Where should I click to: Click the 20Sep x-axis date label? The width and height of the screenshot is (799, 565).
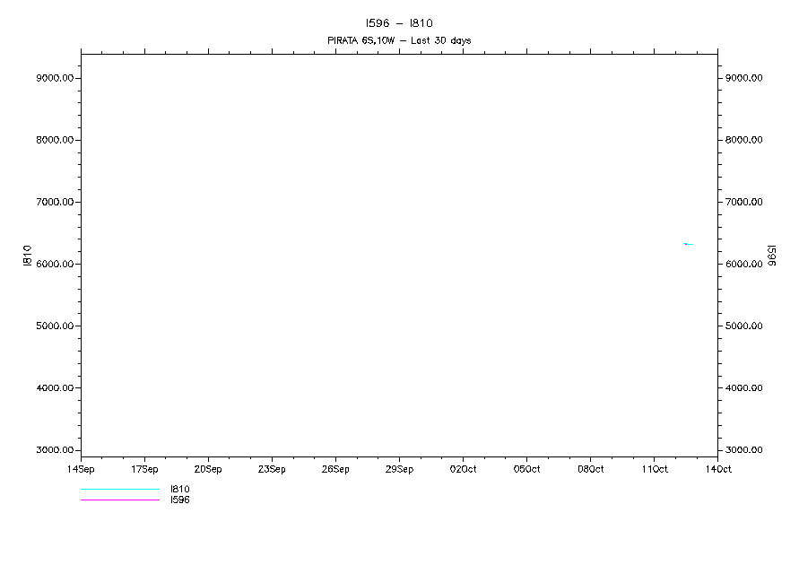coord(208,469)
